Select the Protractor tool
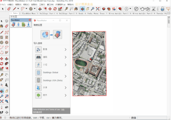 [x=1, y=80]
